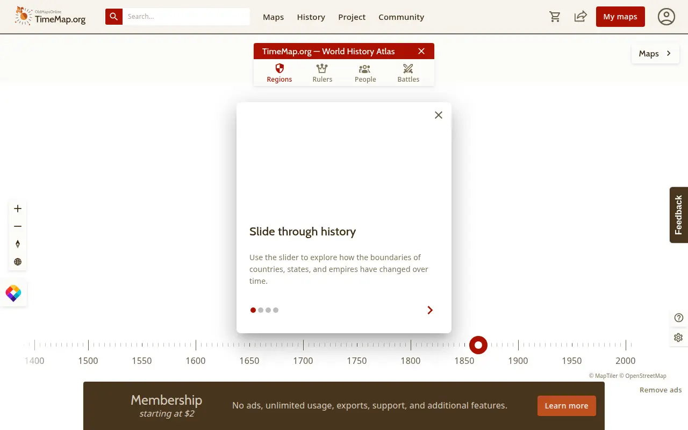Click the MapTiler attribution link
This screenshot has width=688, height=430.
point(604,376)
